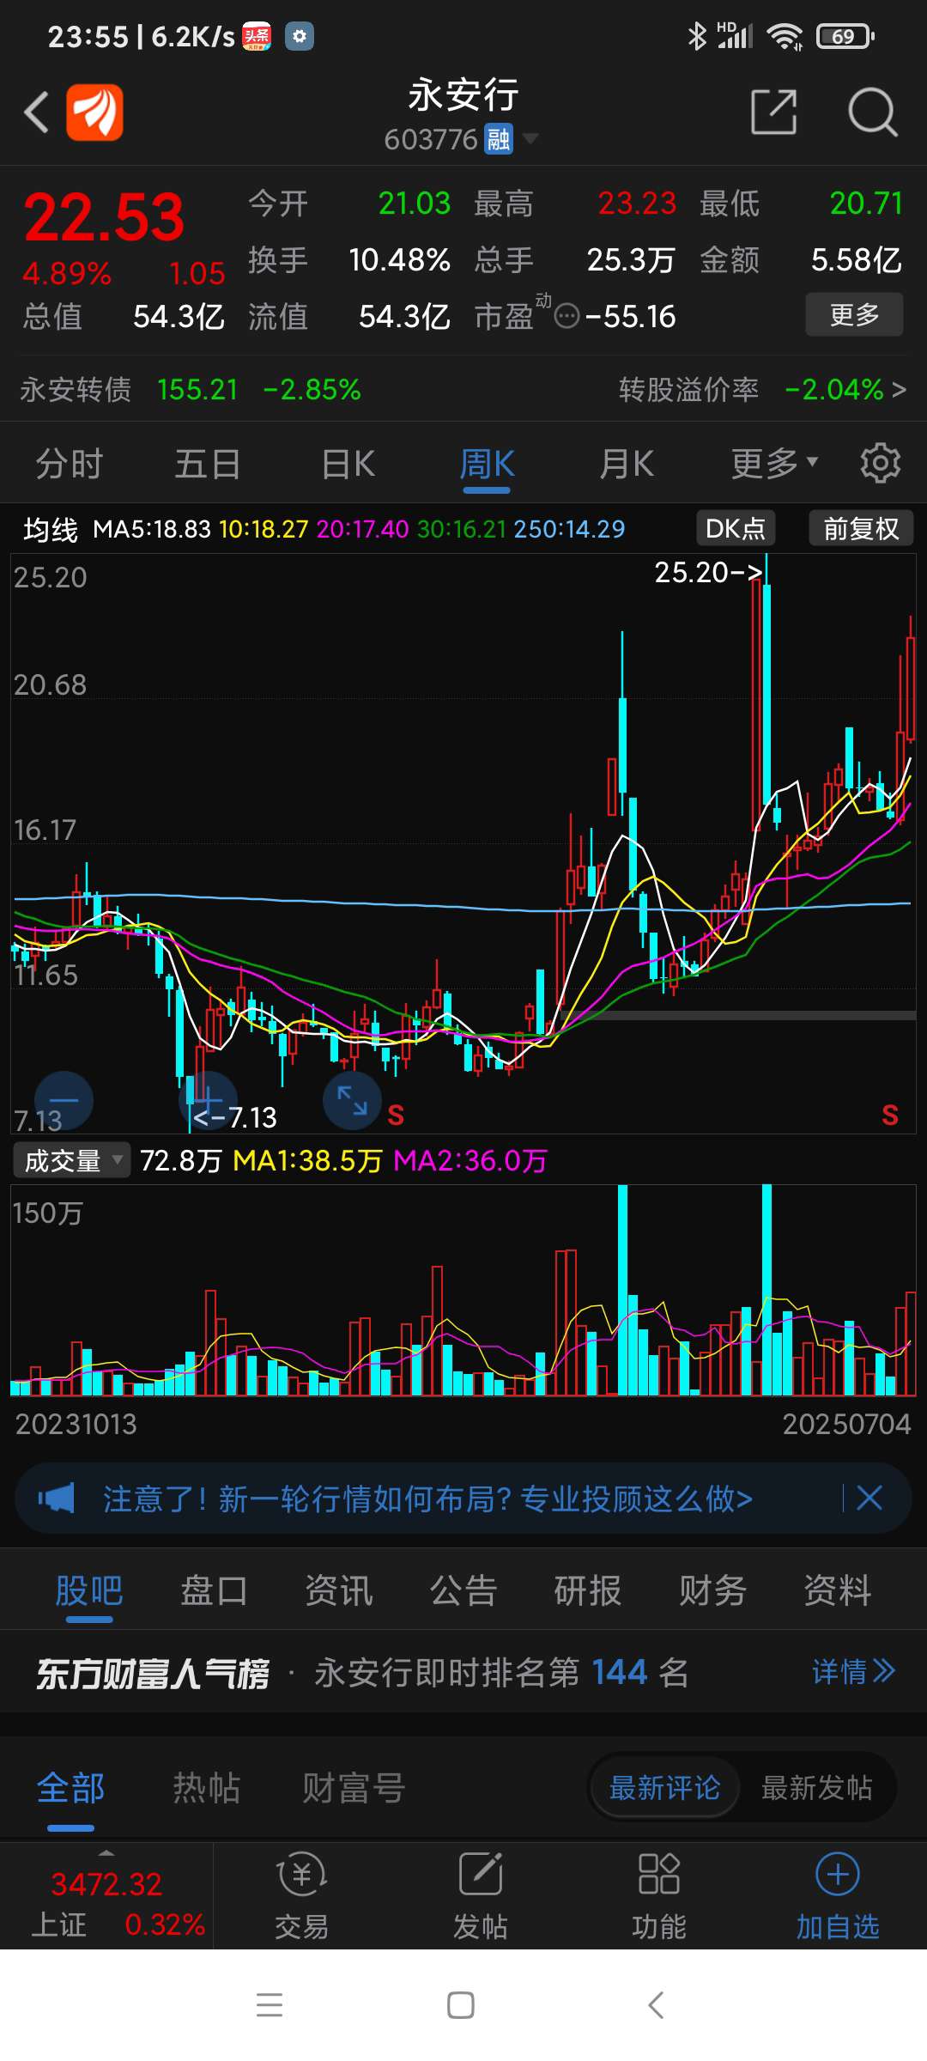Tap the blue 融 margin badge
927x2061 pixels.
pyautogui.click(x=498, y=138)
